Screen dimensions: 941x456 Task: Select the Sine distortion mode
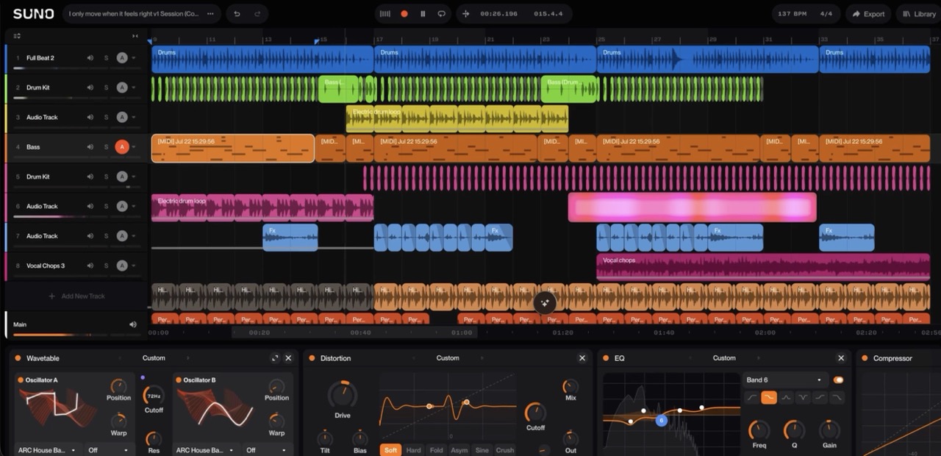click(482, 450)
